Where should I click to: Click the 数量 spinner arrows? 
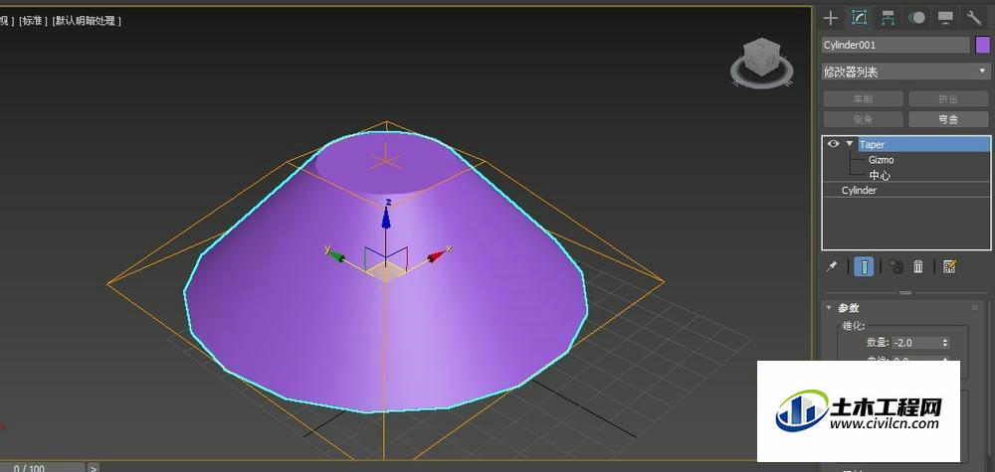pyautogui.click(x=945, y=342)
